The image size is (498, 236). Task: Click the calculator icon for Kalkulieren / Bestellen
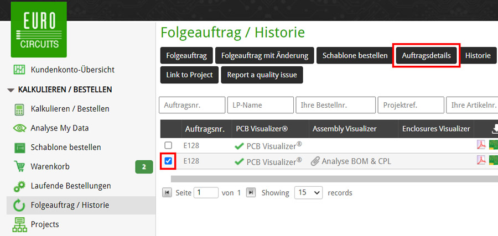pos(19,109)
